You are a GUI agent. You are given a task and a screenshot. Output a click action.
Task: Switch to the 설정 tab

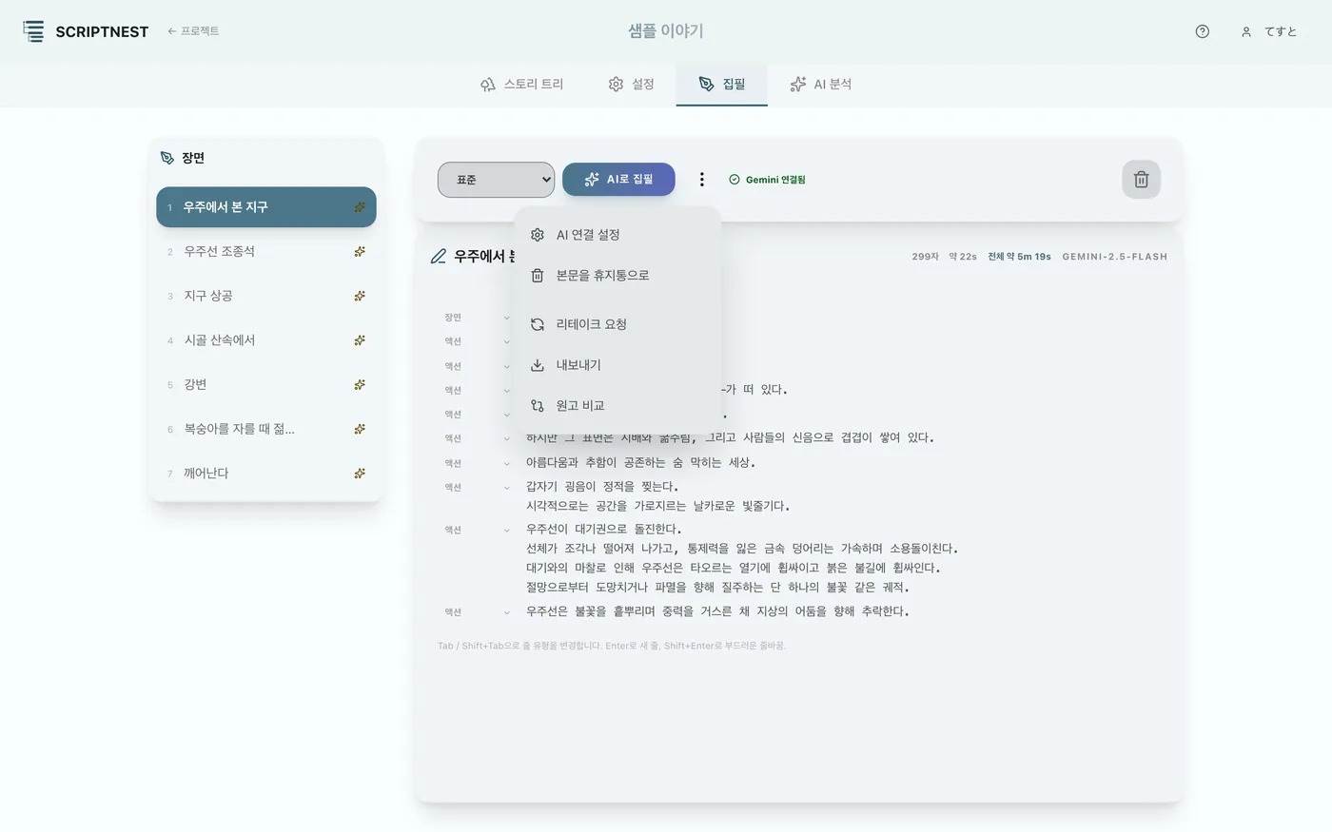point(631,85)
